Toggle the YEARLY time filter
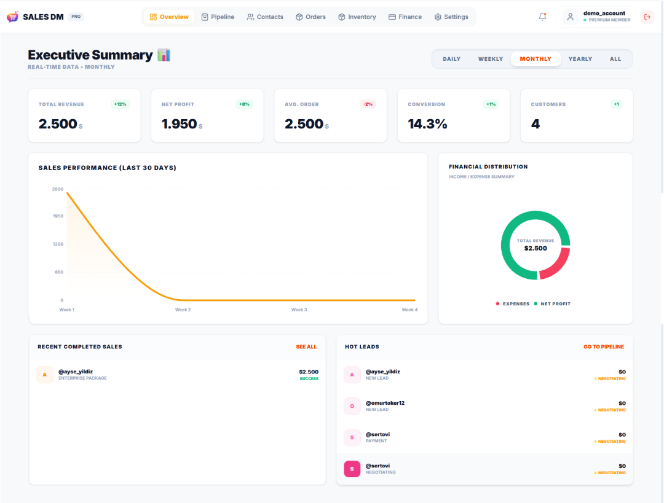 (x=580, y=58)
